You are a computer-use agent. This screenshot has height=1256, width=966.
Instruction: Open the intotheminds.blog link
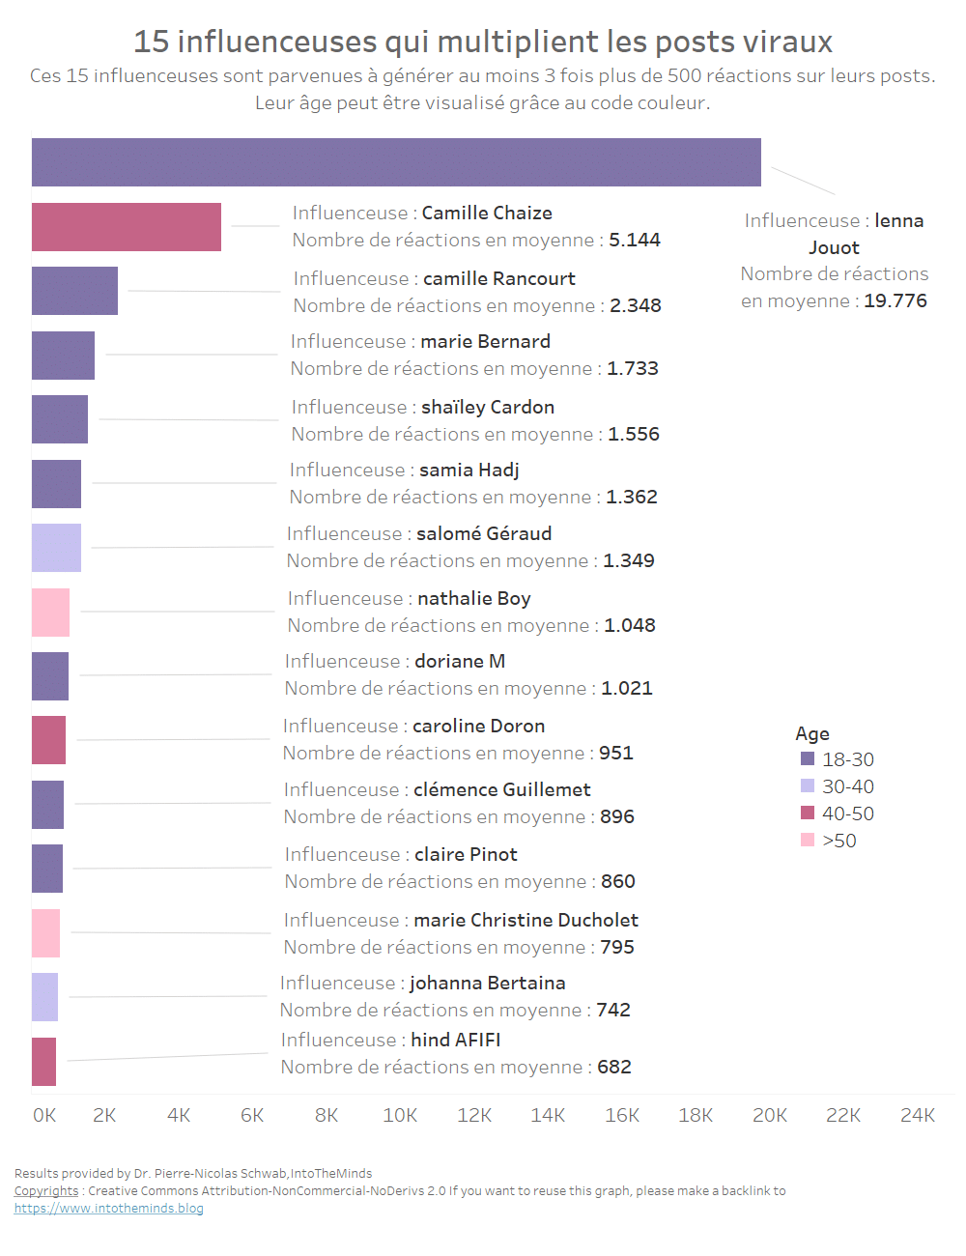[x=108, y=1209]
